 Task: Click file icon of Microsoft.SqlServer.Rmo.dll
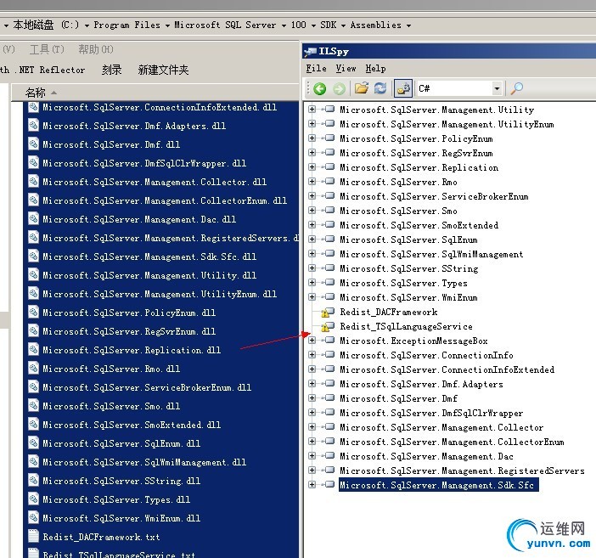[33, 369]
